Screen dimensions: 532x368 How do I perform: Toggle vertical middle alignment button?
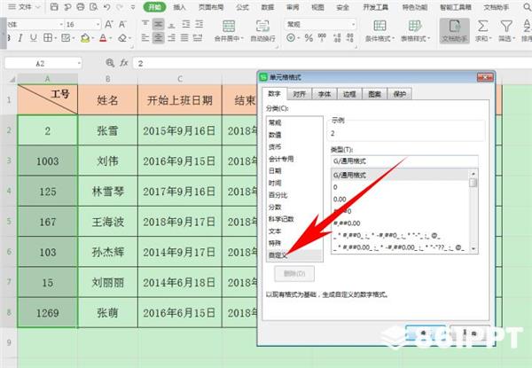coord(158,25)
